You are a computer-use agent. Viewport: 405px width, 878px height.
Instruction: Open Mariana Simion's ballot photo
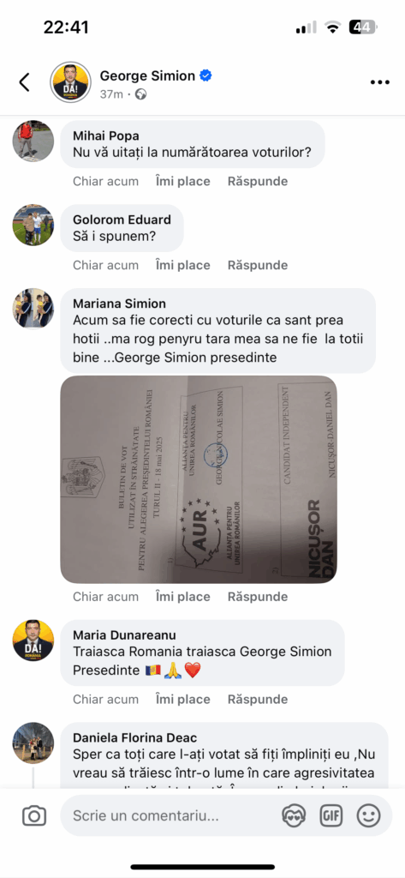[x=199, y=480]
